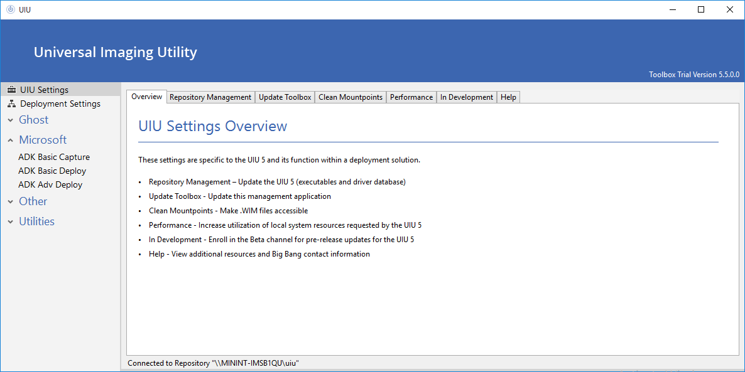Click the settings description sentence

280,160
